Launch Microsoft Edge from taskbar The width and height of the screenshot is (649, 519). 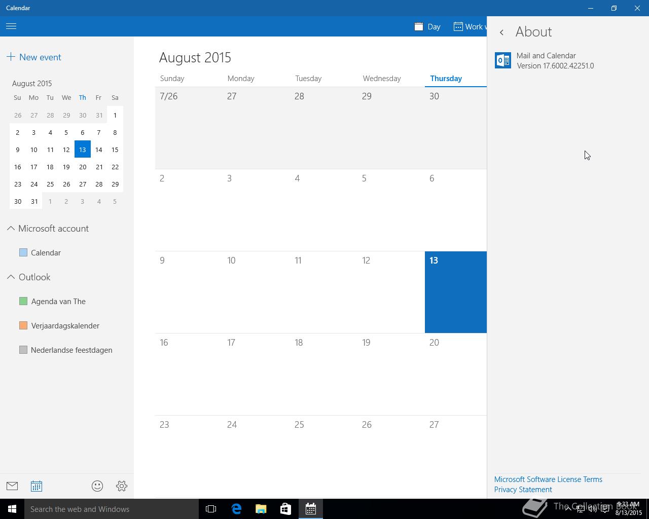[x=236, y=509]
